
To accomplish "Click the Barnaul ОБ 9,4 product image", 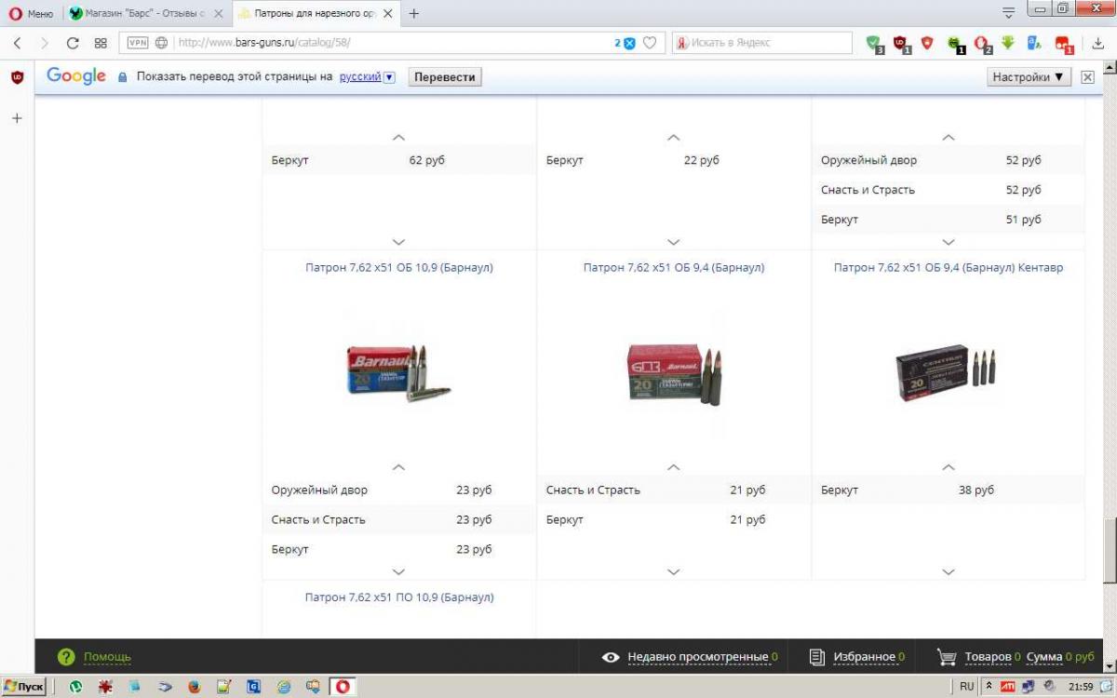I will click(673, 372).
